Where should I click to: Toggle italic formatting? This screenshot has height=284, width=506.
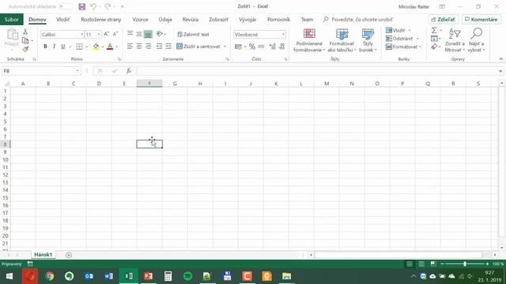pyautogui.click(x=55, y=47)
